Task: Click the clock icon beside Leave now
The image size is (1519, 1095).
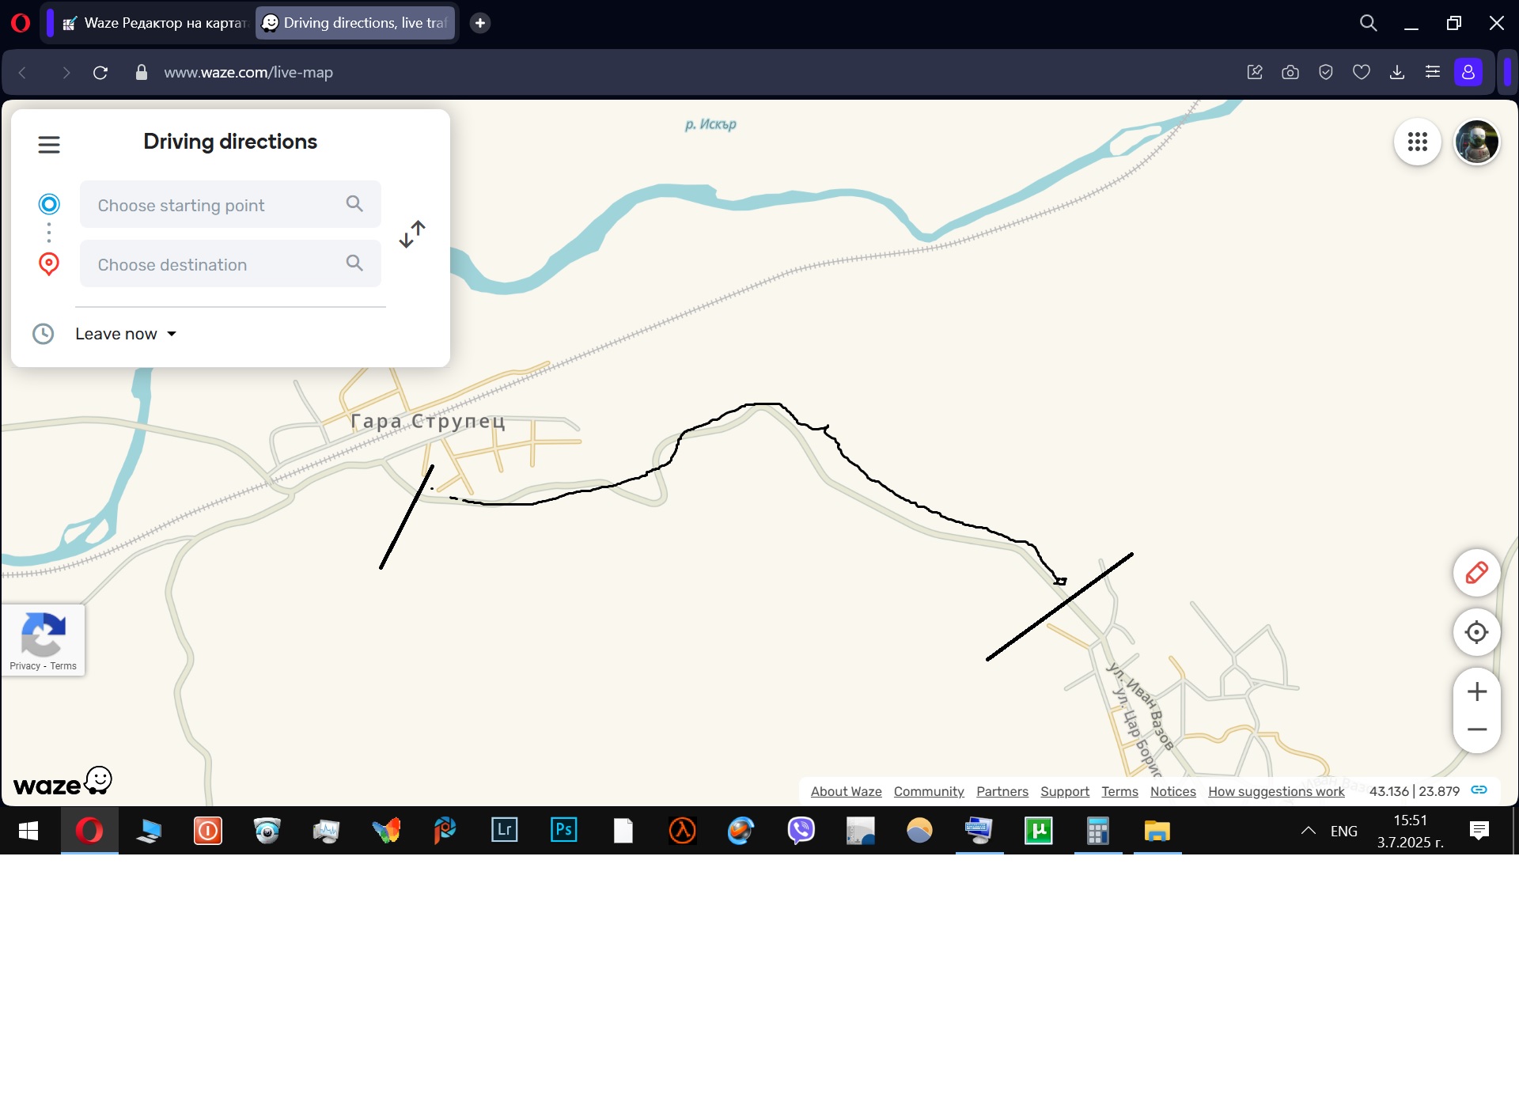Action: coord(43,334)
